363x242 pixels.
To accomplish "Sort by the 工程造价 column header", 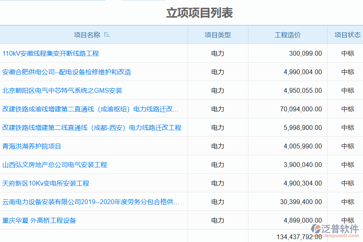I will coord(287,35).
